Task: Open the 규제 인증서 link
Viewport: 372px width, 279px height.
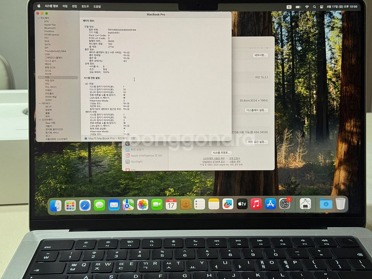Action: coord(234,158)
